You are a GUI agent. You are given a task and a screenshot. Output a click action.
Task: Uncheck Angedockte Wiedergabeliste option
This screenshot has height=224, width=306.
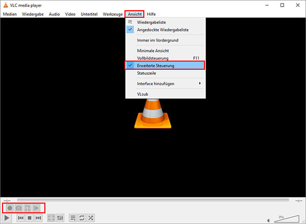point(165,30)
